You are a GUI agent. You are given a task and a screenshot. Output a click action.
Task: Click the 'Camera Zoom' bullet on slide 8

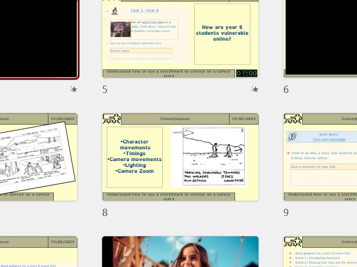[x=135, y=171]
